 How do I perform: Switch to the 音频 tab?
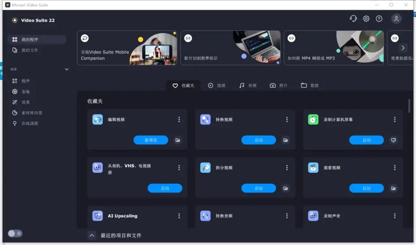coord(248,85)
